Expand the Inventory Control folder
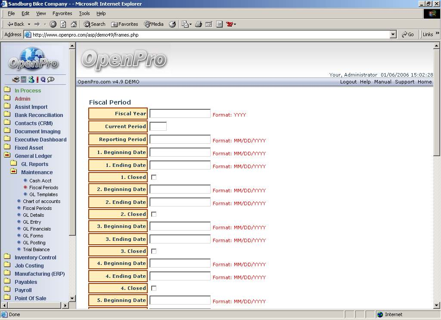 [x=7, y=257]
